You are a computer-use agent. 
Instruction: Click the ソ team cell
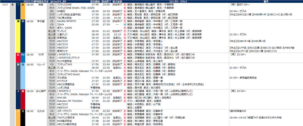[18, 117]
